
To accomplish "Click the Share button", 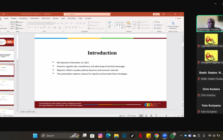I will pos(178,18).
